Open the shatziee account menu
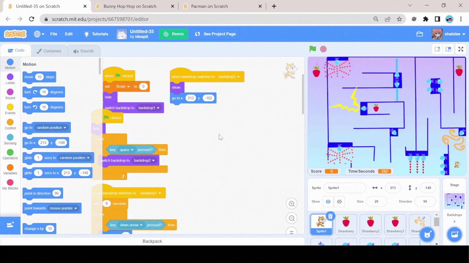The height and width of the screenshot is (263, 469). [x=448, y=34]
